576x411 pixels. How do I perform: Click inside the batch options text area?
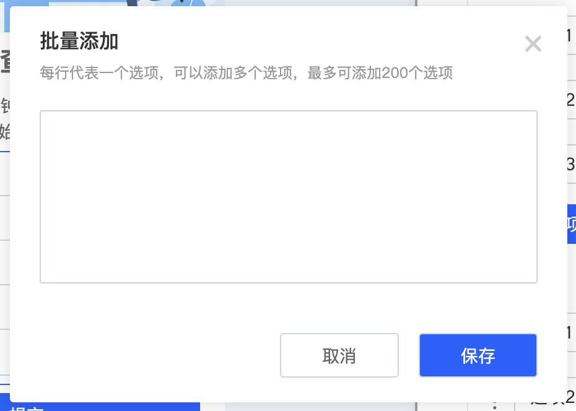click(x=289, y=197)
